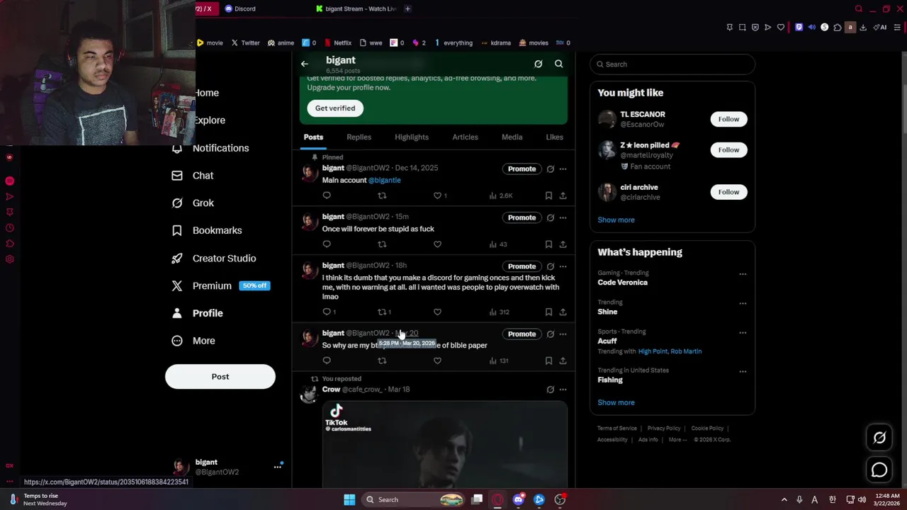Share the 'Main account' pinned post
Viewport: 907px width, 510px height.
(x=563, y=195)
